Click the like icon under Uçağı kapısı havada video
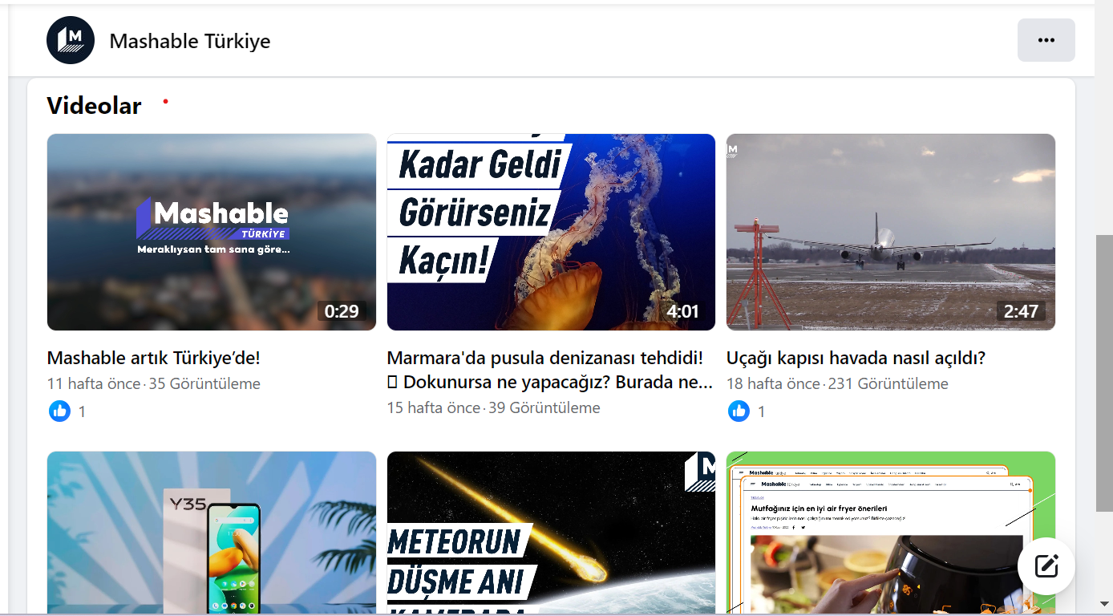 click(739, 411)
